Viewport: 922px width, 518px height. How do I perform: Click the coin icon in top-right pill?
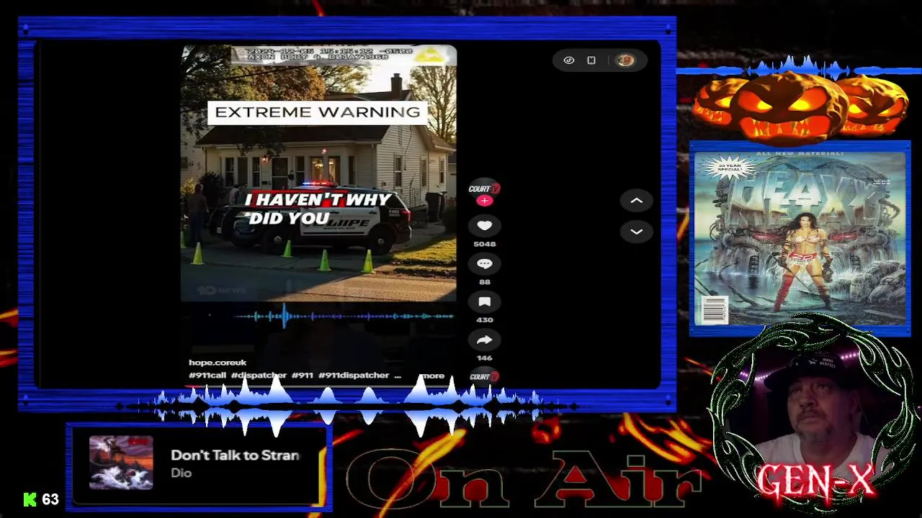tap(569, 60)
